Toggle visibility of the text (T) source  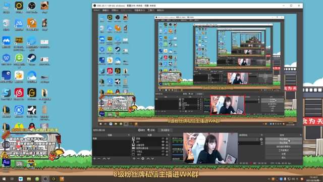coord(163,142)
